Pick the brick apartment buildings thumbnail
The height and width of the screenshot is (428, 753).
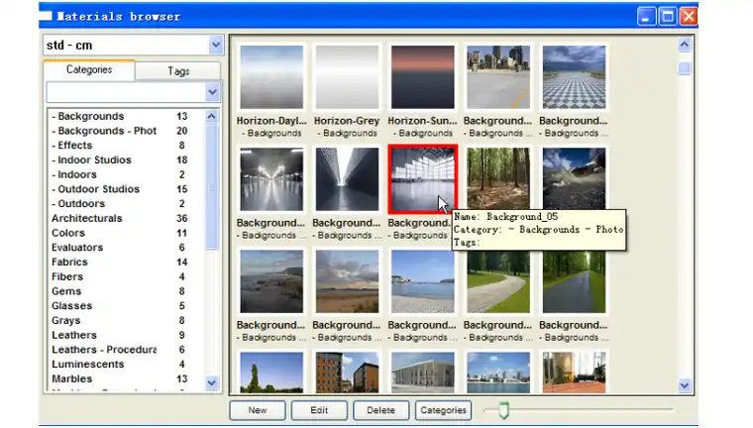(347, 373)
